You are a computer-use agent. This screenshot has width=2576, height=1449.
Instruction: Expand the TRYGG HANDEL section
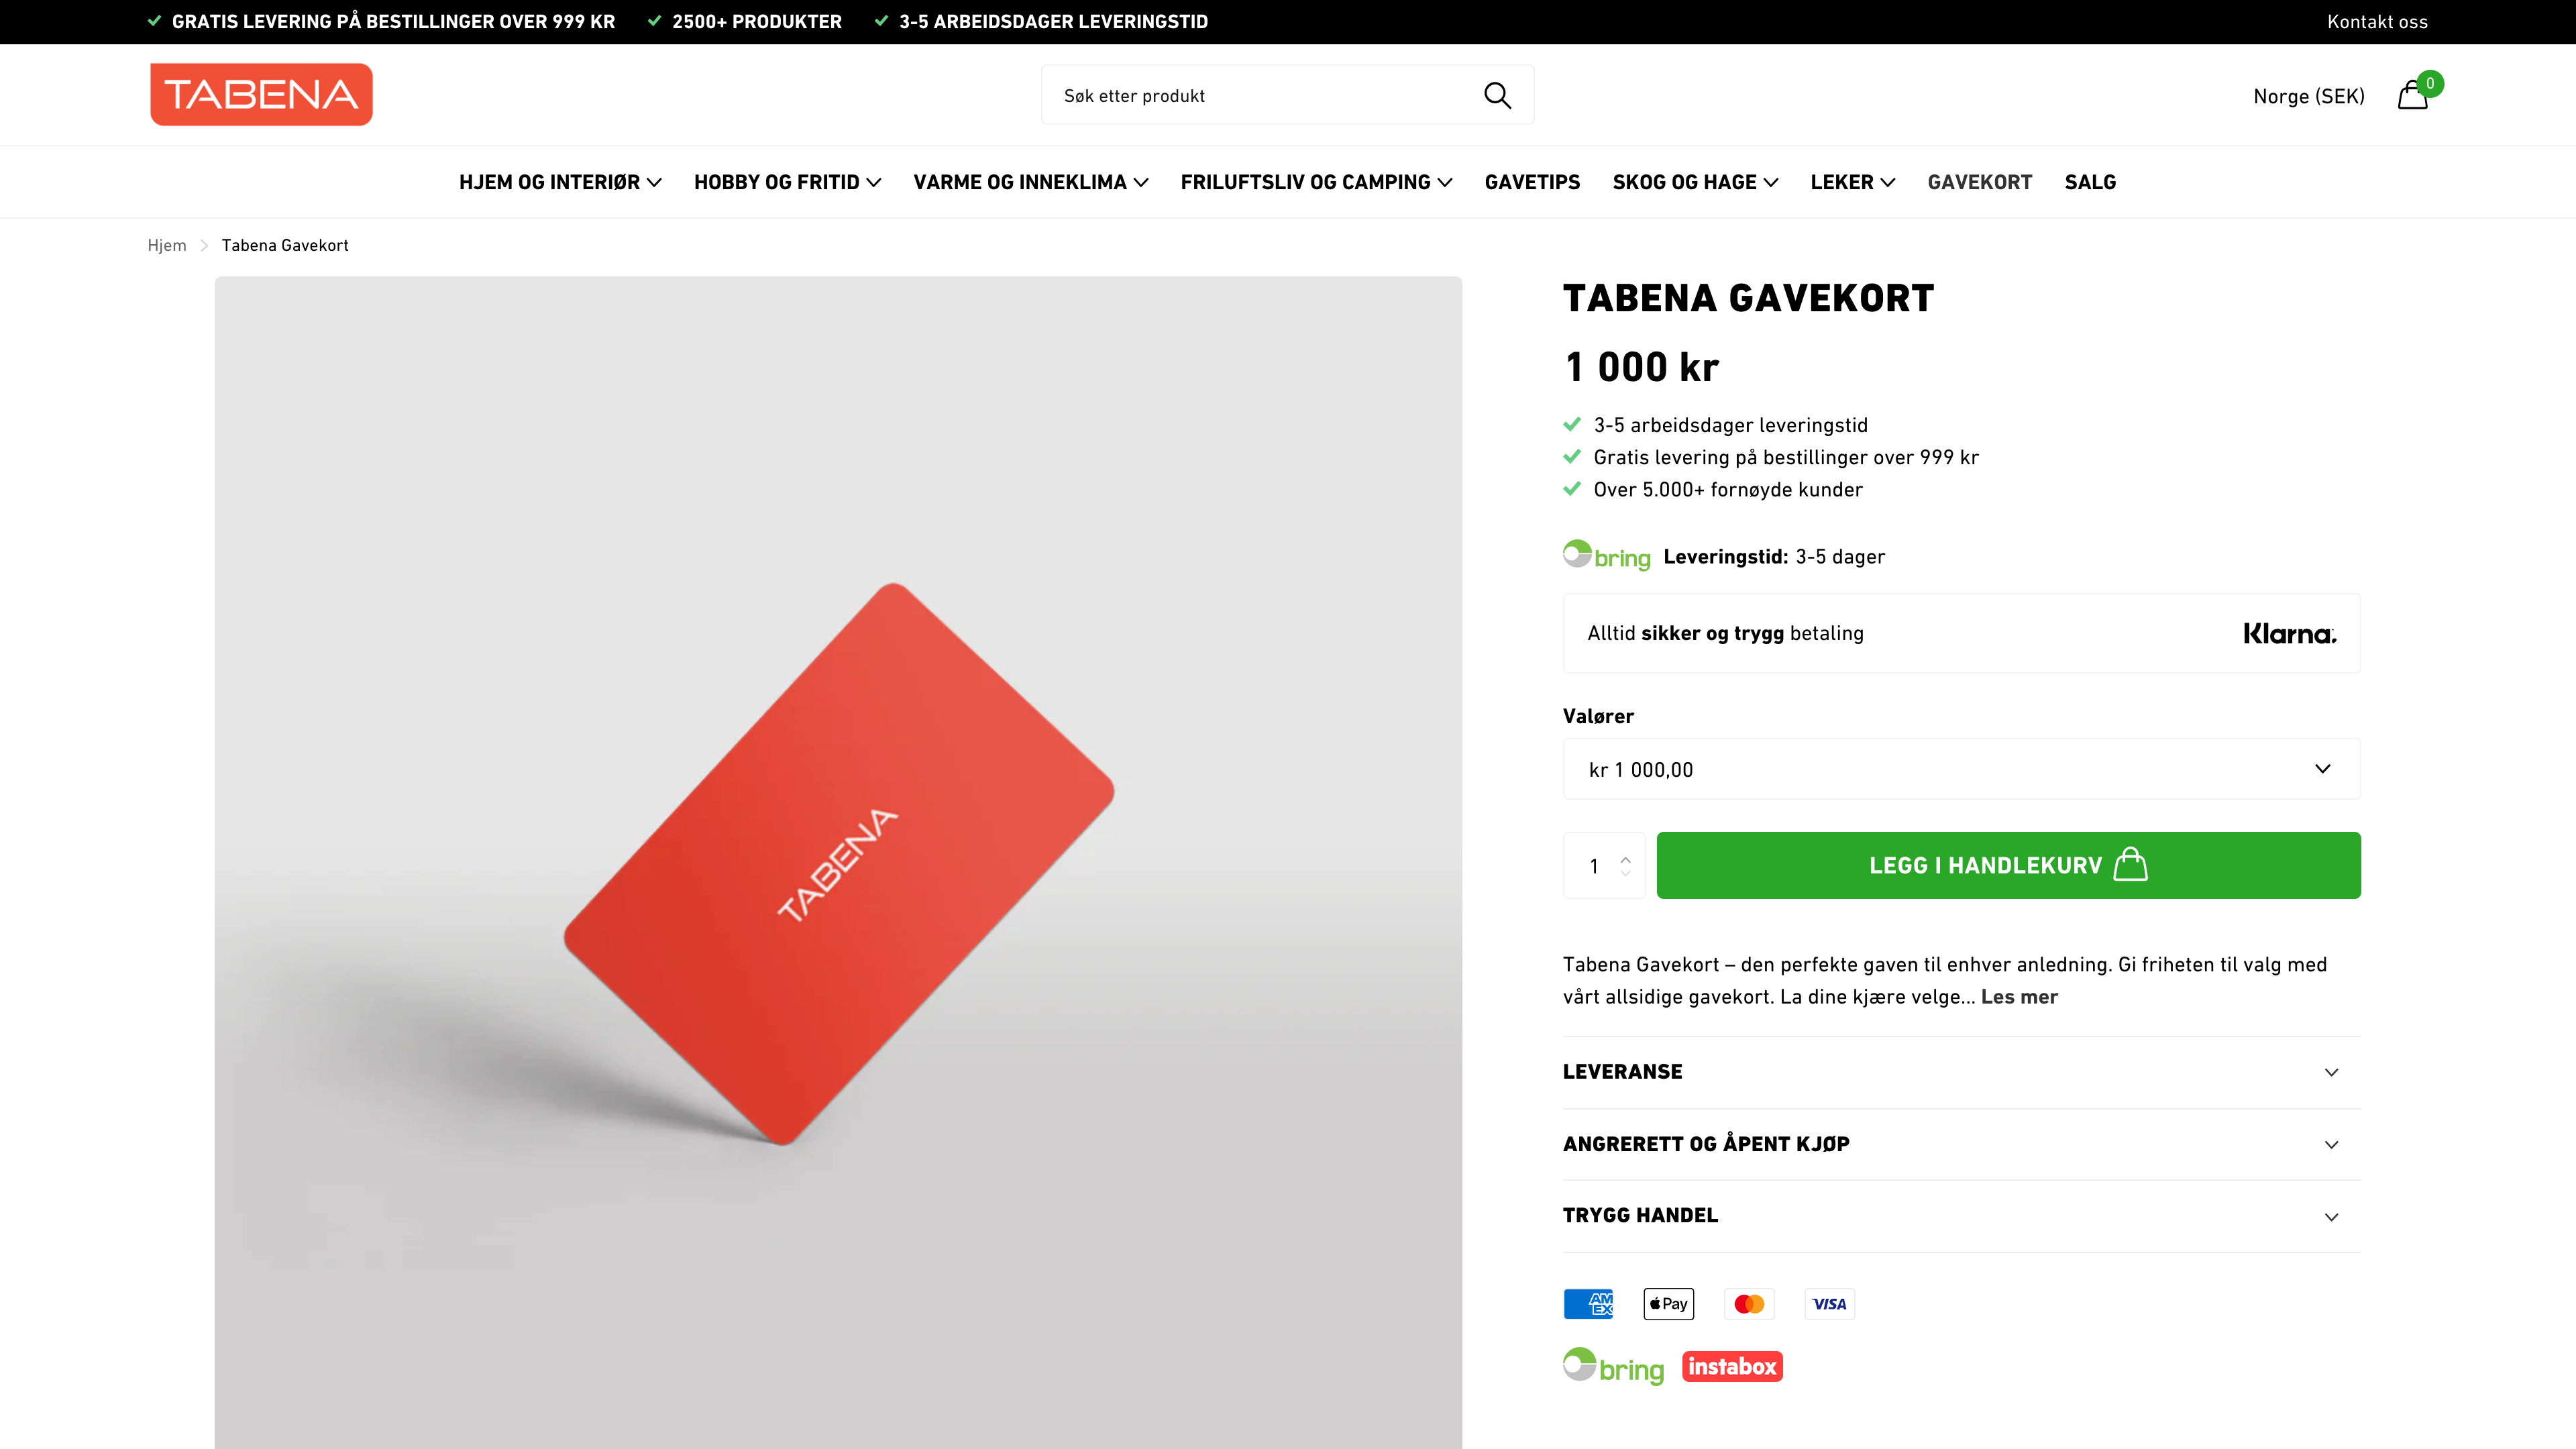click(x=1960, y=1215)
